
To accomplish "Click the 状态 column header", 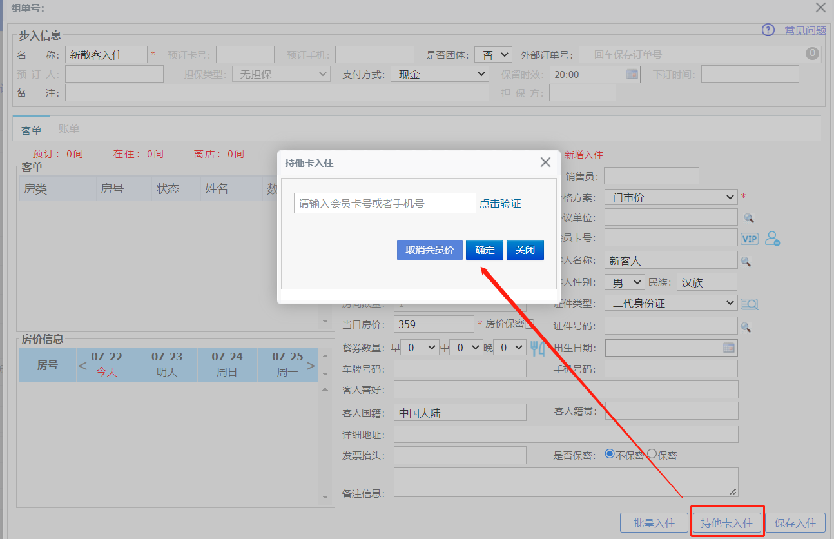I will (x=175, y=188).
